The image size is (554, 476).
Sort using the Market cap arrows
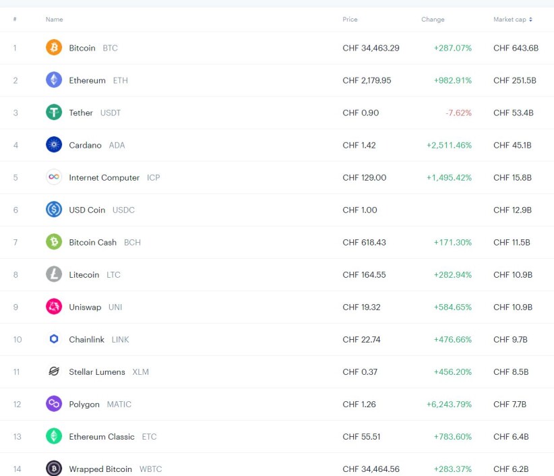[x=530, y=20]
